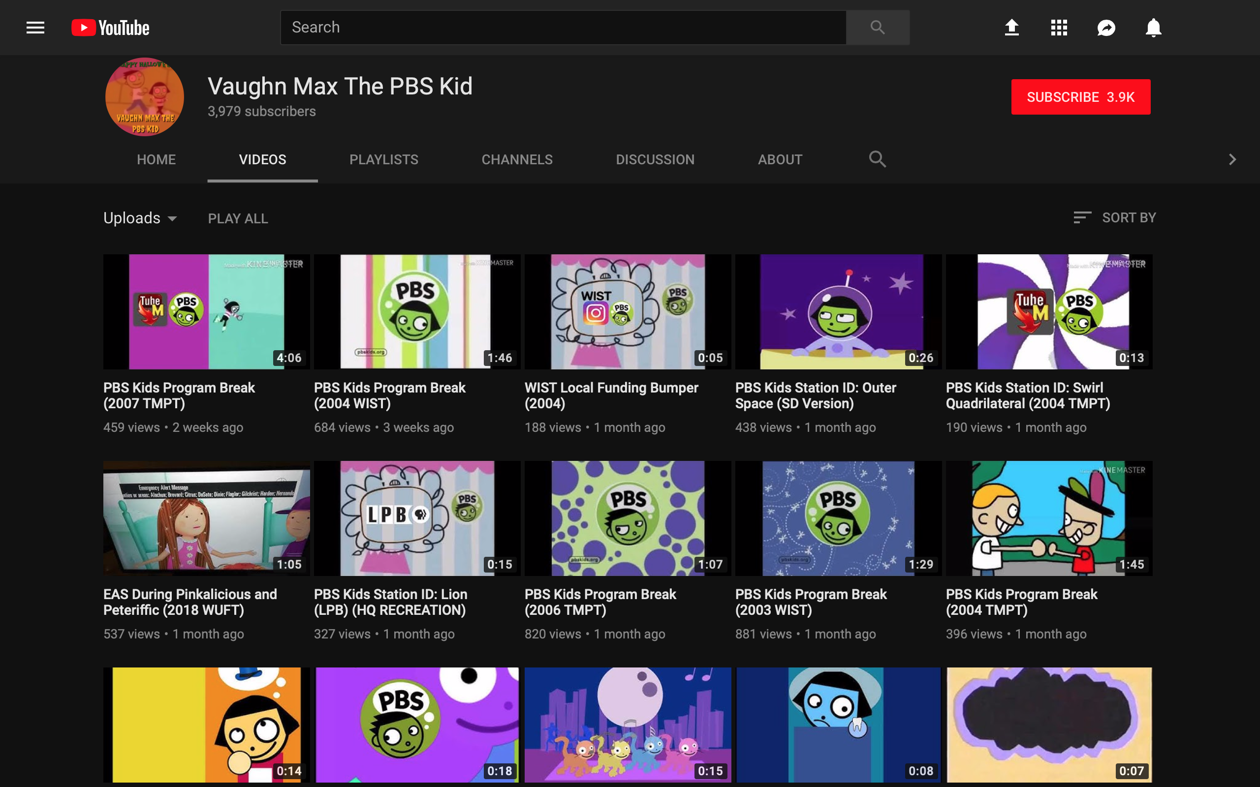Click the Play All link

(x=238, y=218)
